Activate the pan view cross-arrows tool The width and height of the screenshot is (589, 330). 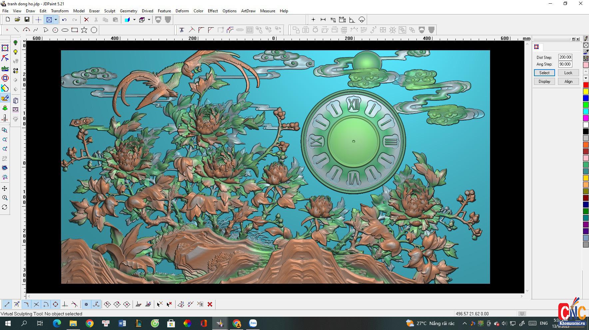click(x=5, y=188)
